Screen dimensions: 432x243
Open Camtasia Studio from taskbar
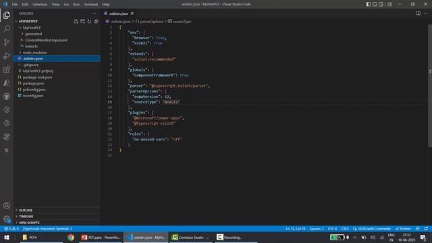pos(190,237)
